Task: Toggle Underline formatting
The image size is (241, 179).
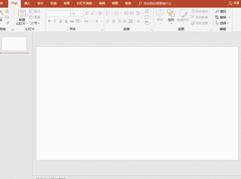Action: [x=61, y=21]
